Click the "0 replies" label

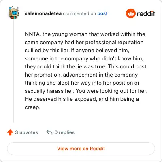(64, 132)
